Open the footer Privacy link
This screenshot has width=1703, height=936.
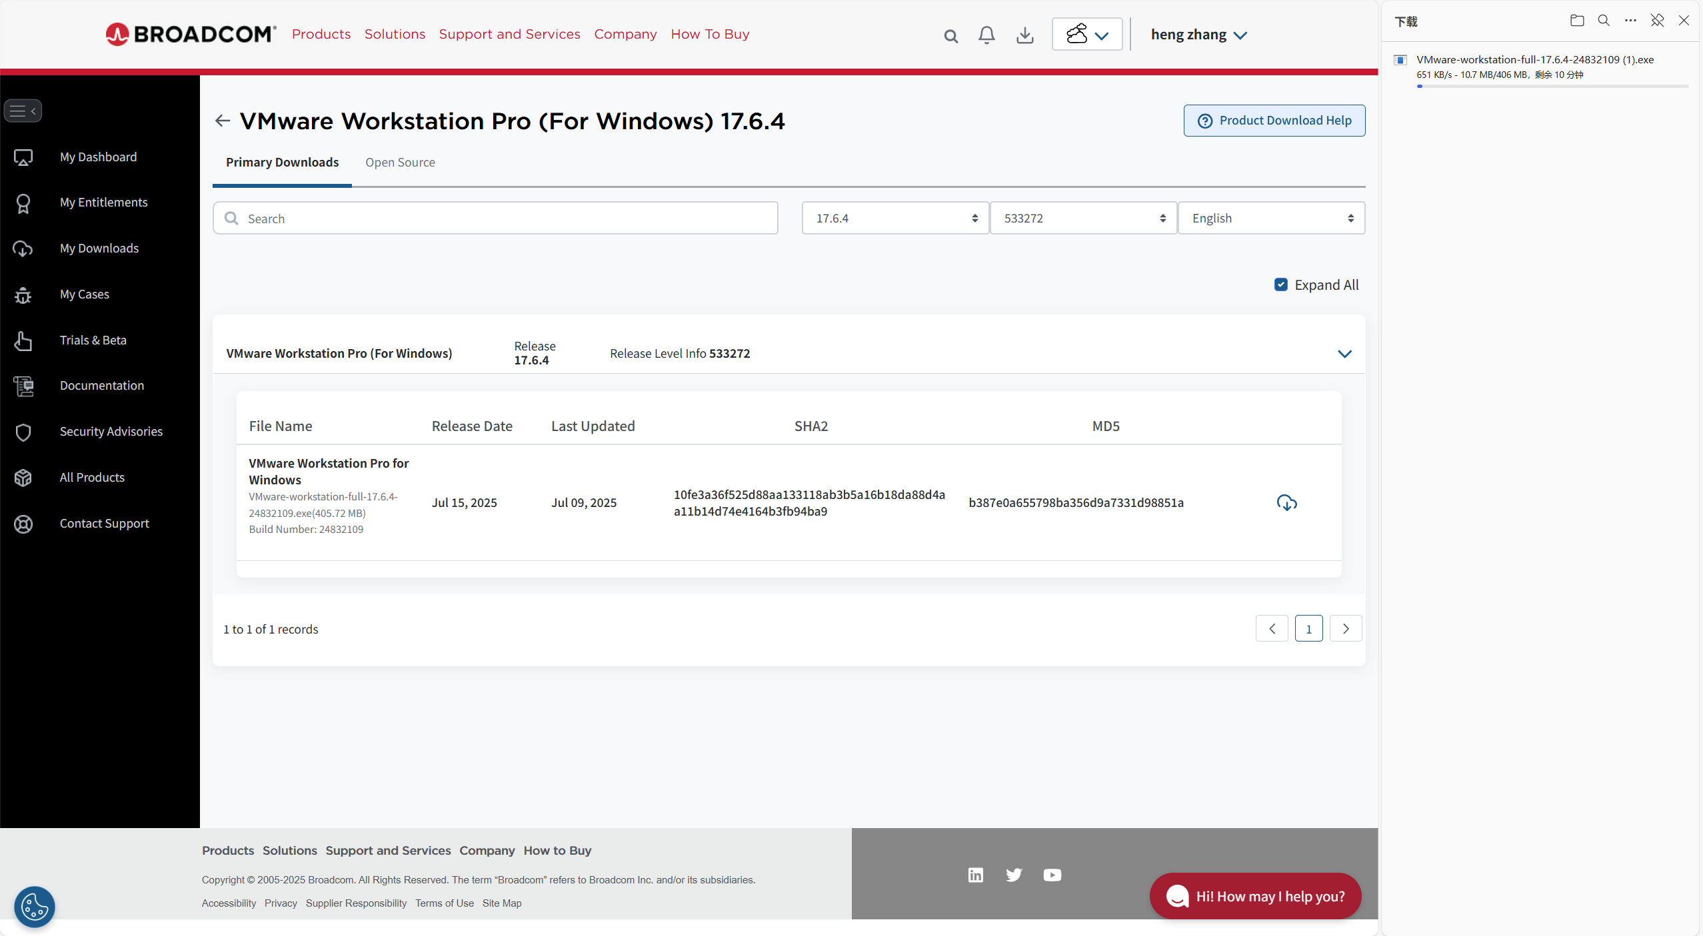pos(281,903)
